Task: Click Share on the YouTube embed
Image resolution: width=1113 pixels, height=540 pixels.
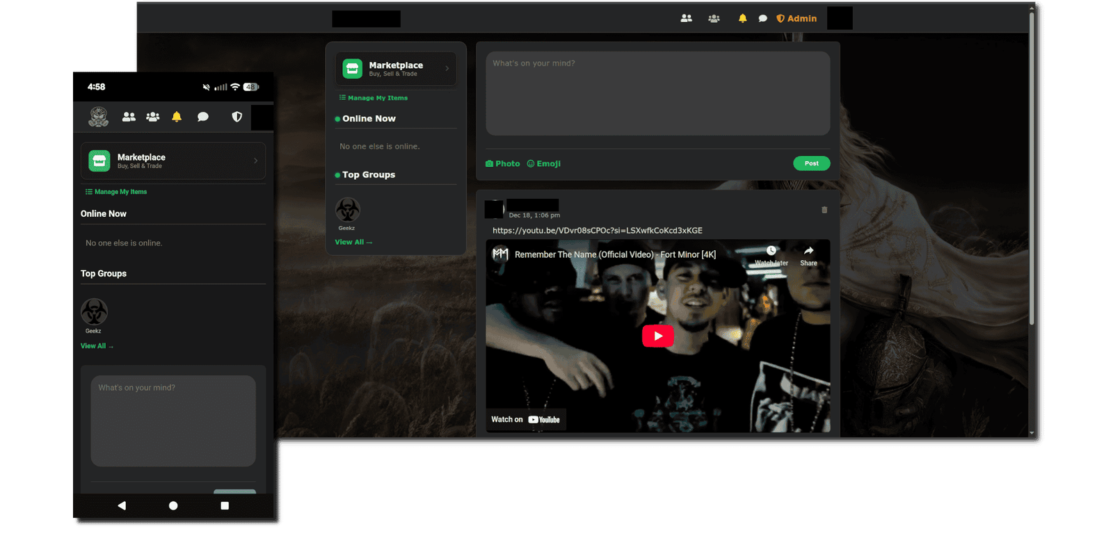Action: coord(808,255)
